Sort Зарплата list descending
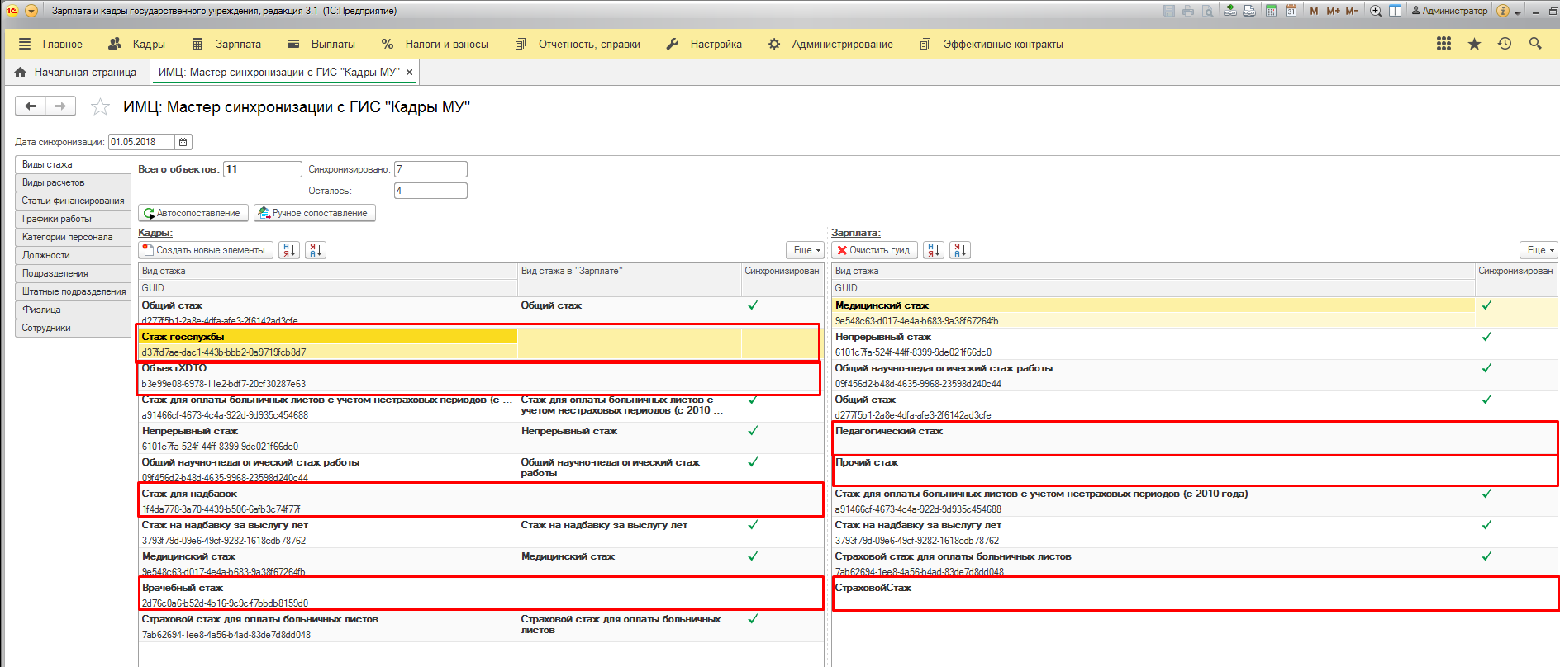 coord(960,250)
